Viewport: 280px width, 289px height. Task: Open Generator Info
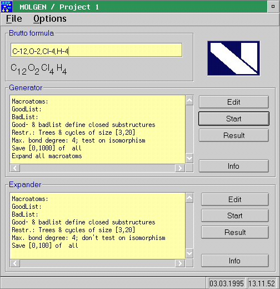coord(234,166)
